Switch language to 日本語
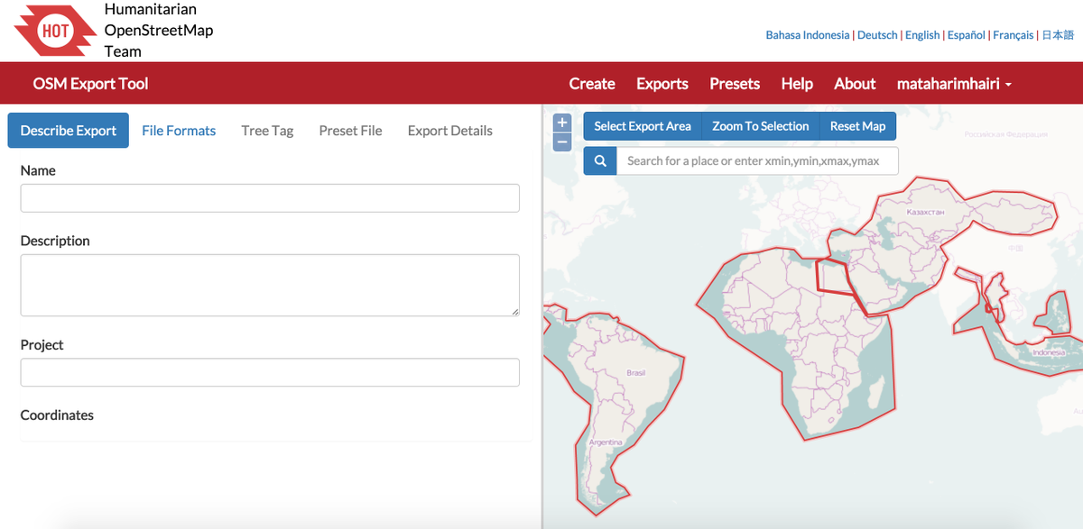The width and height of the screenshot is (1083, 529). [x=1058, y=35]
